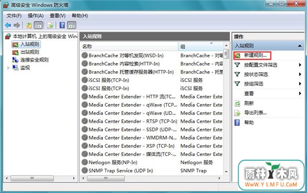
Task: Click the rule list horizontal scrollbar thumb
Action: point(106,179)
